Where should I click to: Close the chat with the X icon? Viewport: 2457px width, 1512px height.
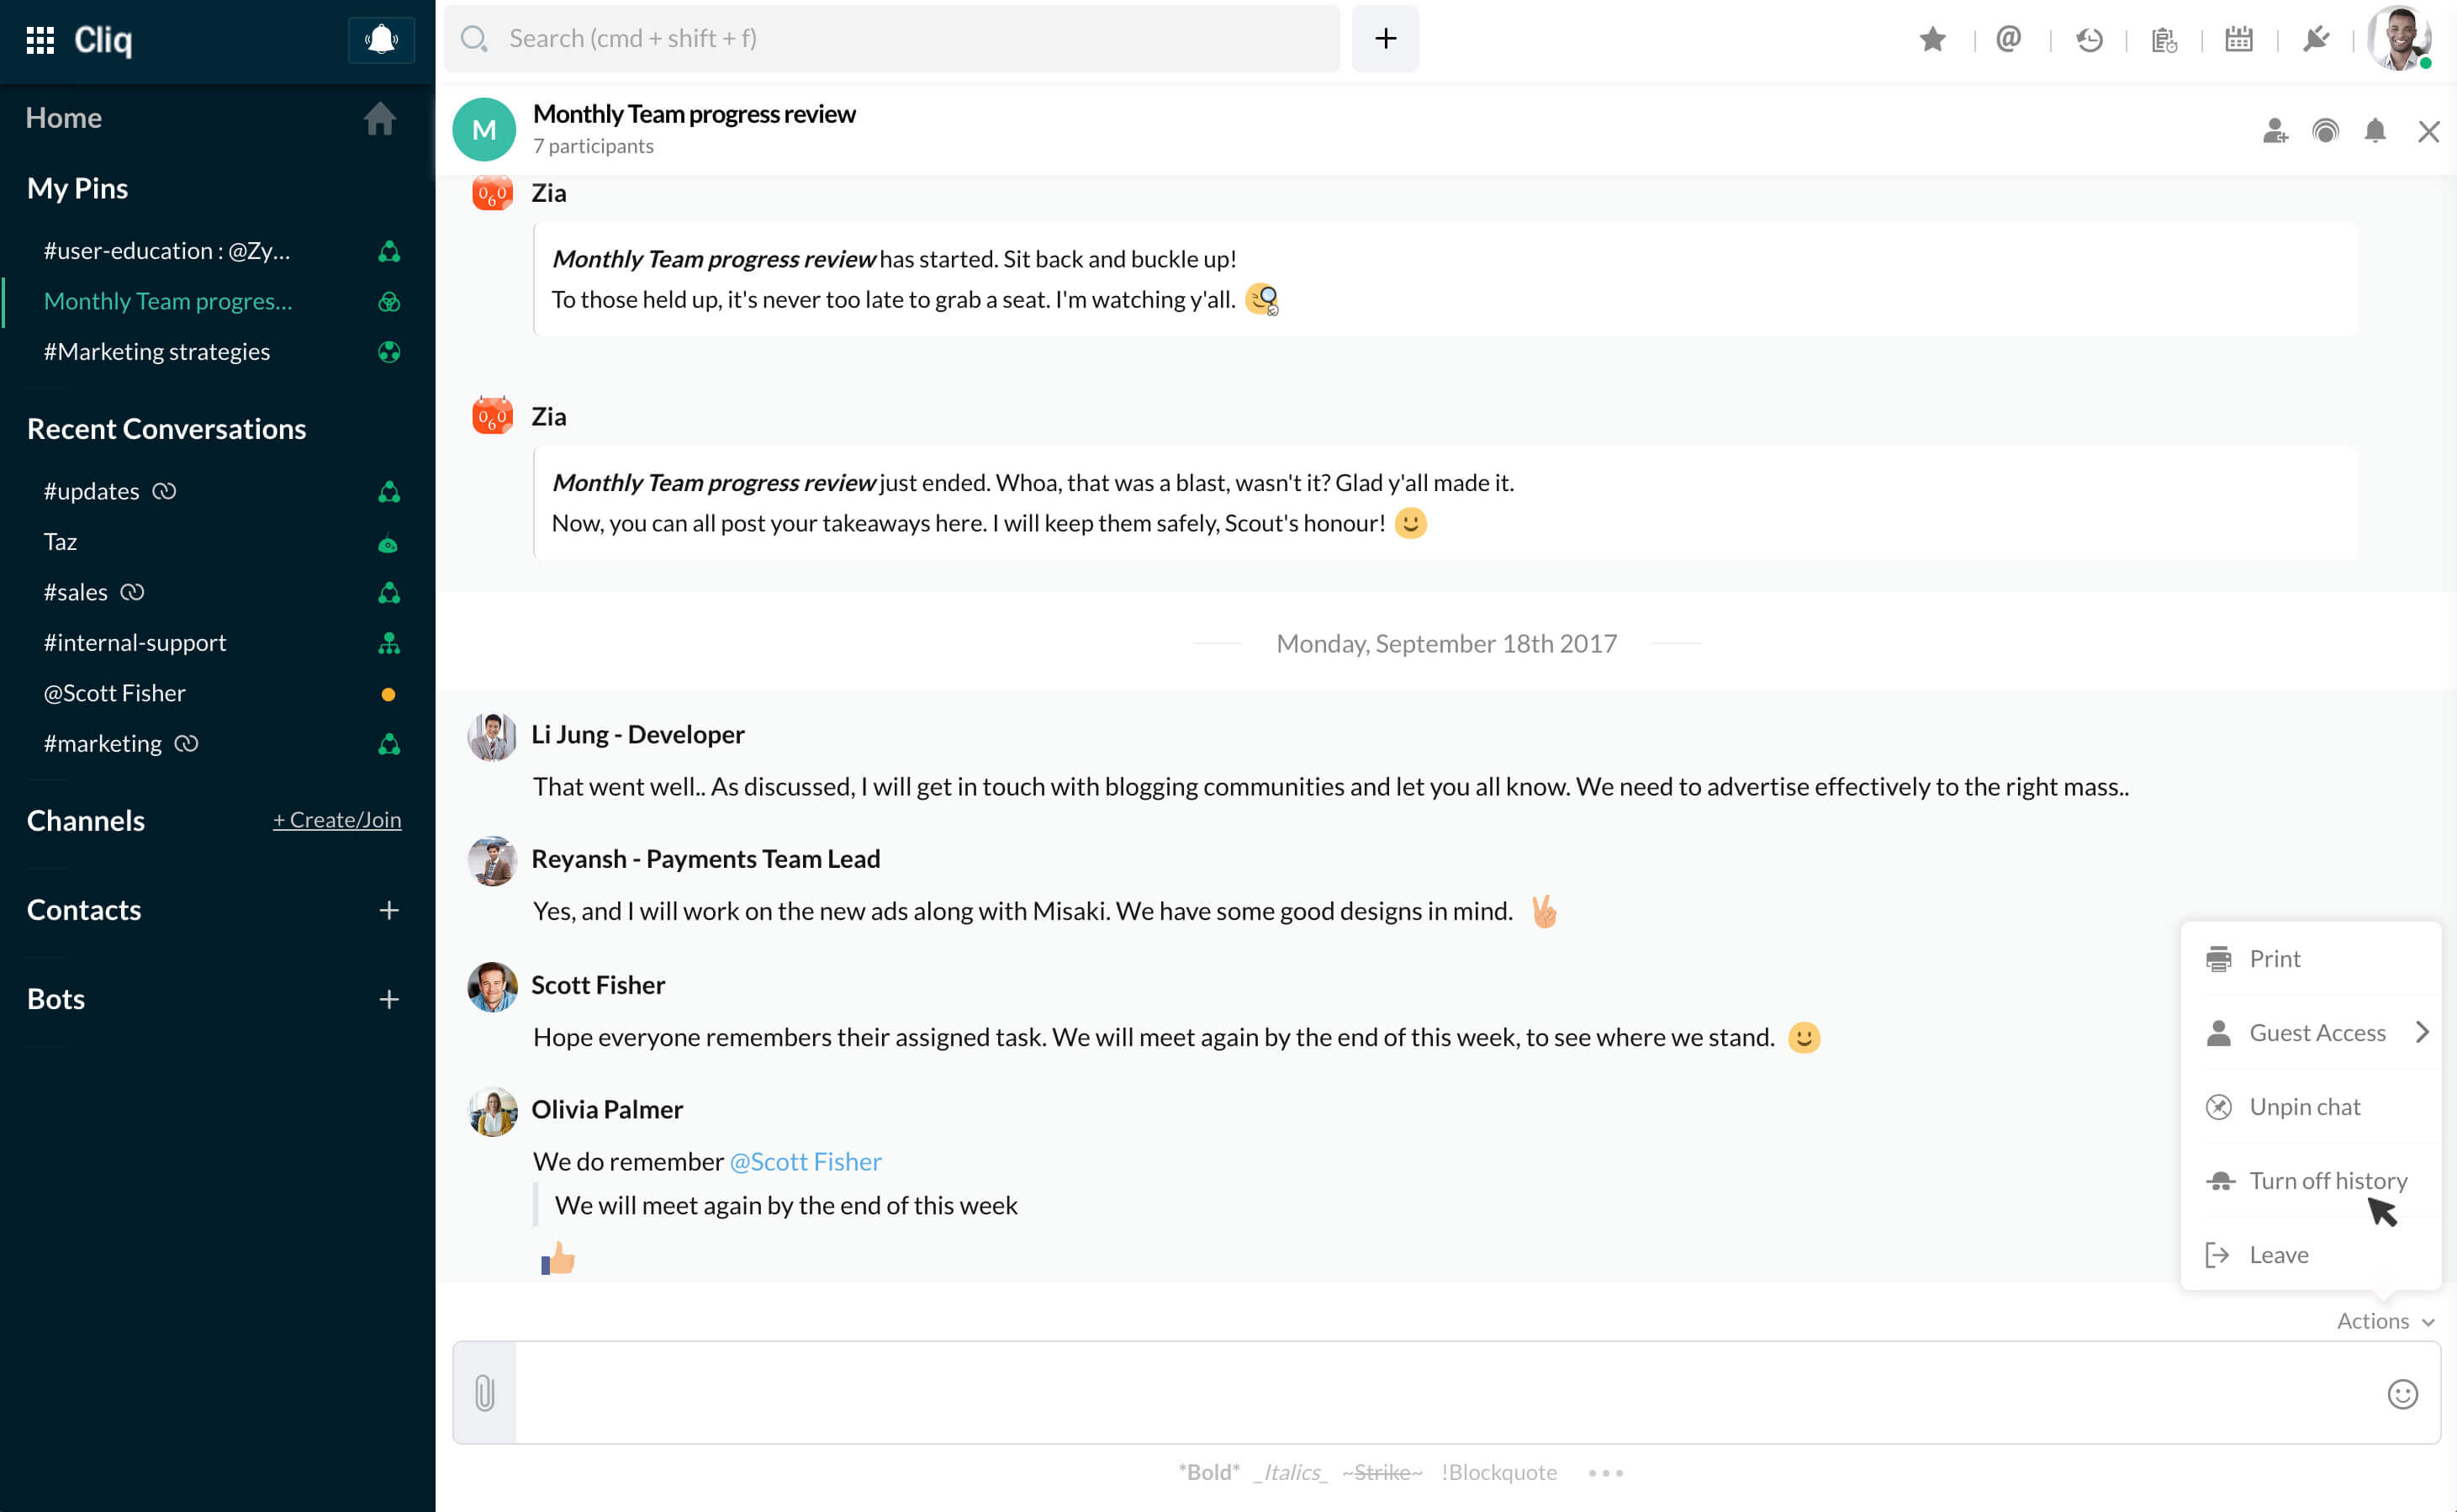pos(2429,131)
